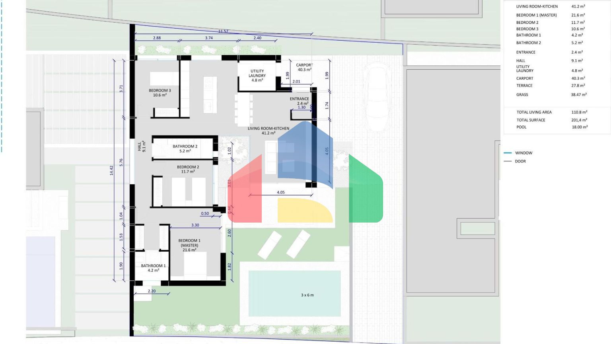Click the green shape beside the terrace
The height and width of the screenshot is (344, 611).
pos(365,191)
